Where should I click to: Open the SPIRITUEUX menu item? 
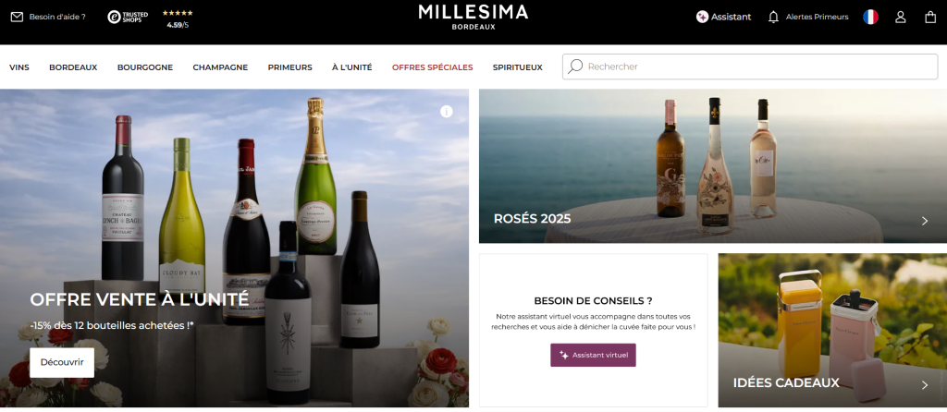(518, 67)
